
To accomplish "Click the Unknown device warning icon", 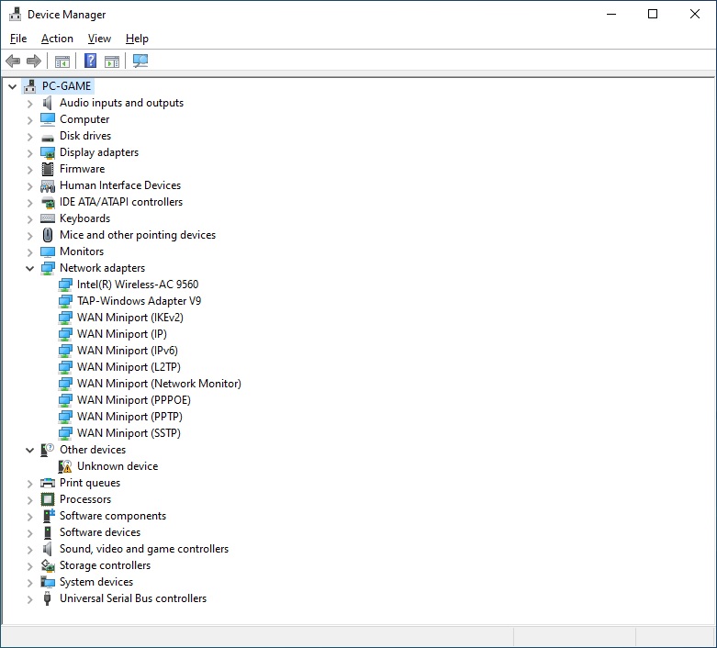I will [65, 466].
